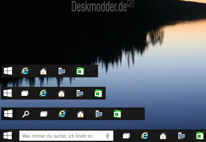The image size is (206, 142).
Task: Click Task View on taskbar without any search
Action: point(25,94)
